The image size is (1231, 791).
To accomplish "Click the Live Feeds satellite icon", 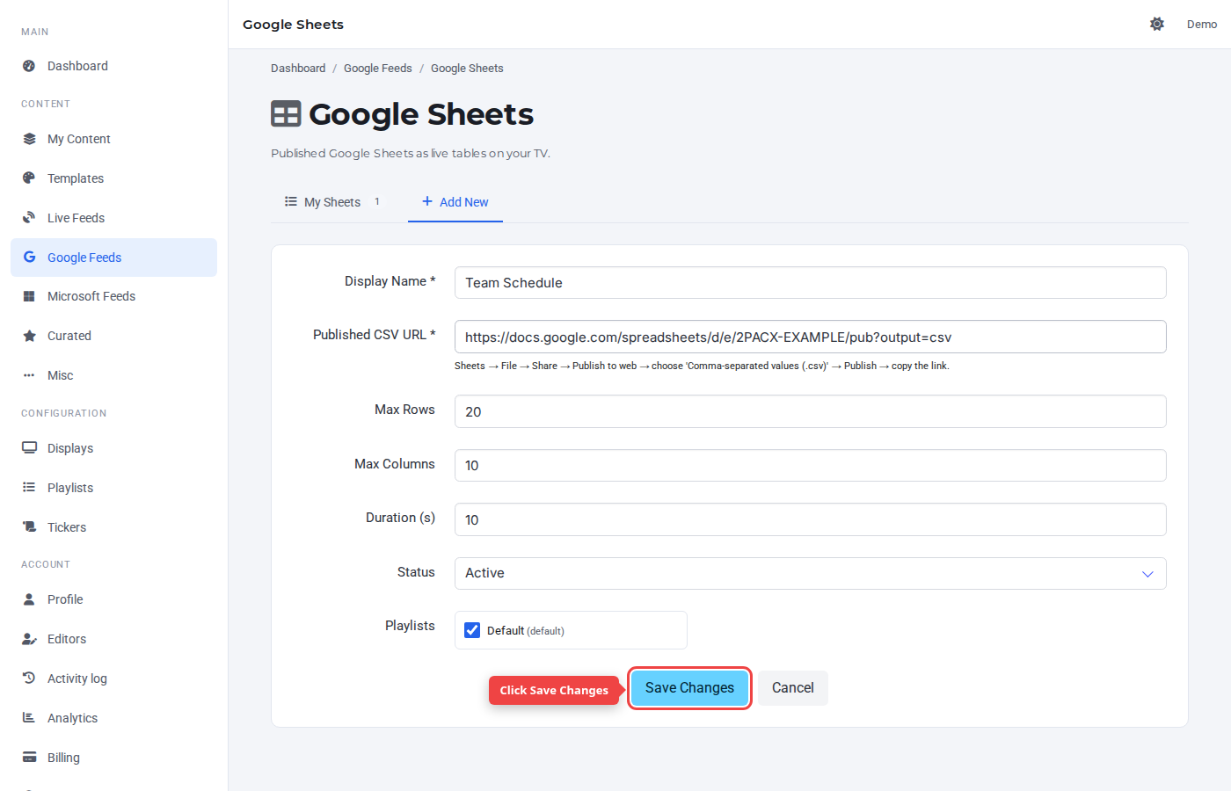I will click(29, 218).
